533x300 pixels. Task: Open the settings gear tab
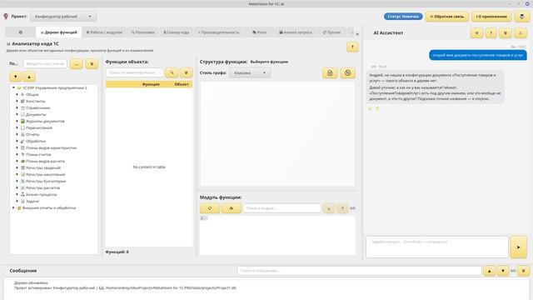coord(20,32)
